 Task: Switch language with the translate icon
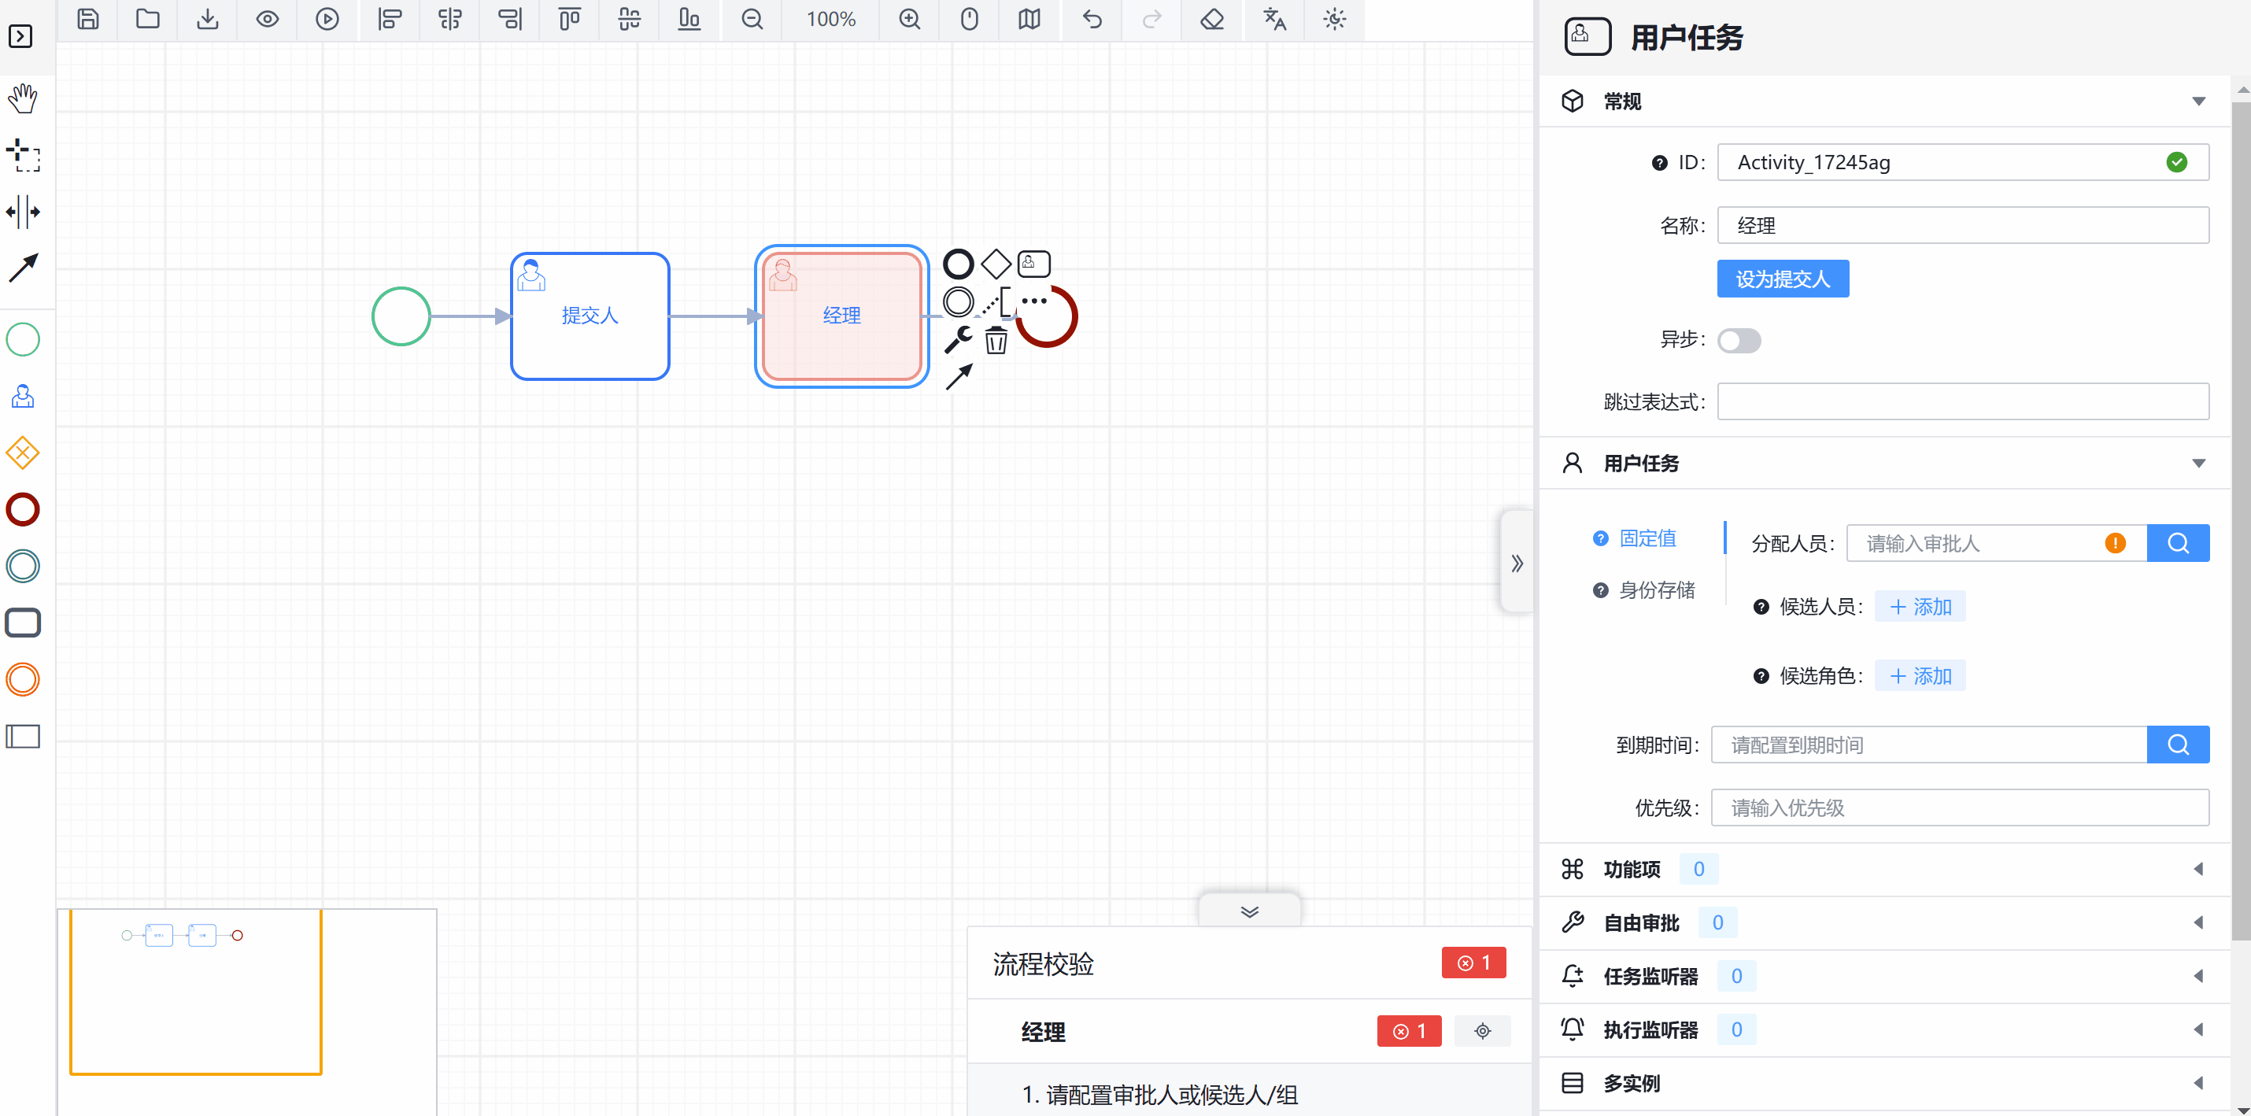click(x=1275, y=19)
